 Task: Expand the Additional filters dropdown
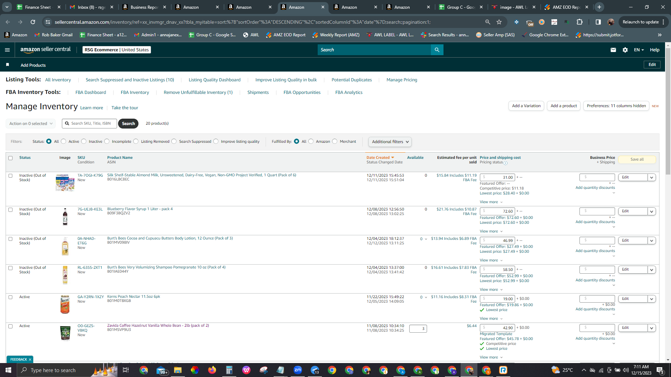tap(390, 142)
